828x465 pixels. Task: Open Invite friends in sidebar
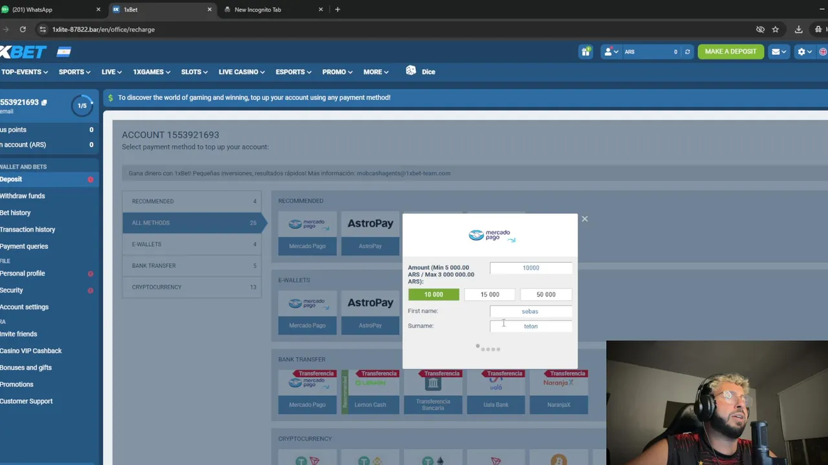click(49, 334)
